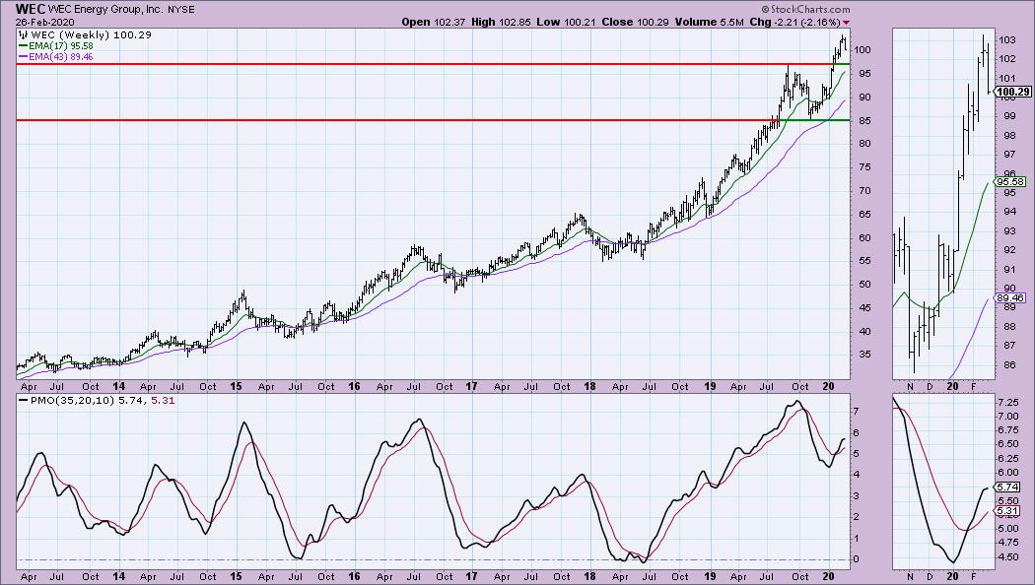Click the 4.50 level on PMO zoom axis
The height and width of the screenshot is (585, 1035).
(x=1008, y=556)
